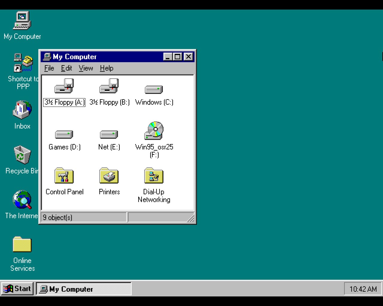Select The Internet desktop icon

[22, 200]
